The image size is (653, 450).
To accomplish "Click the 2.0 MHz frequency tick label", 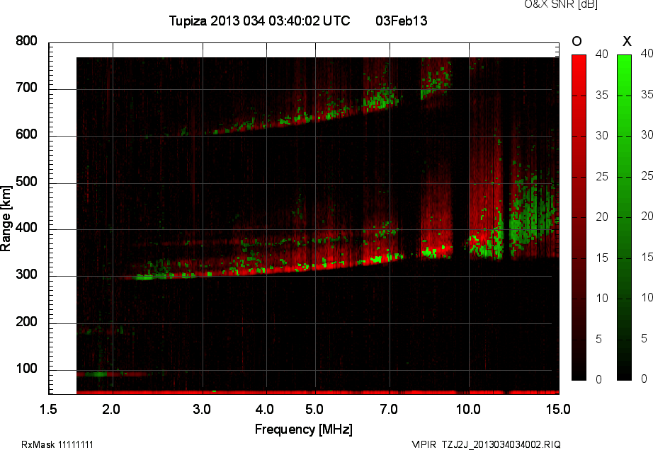I will click(111, 409).
